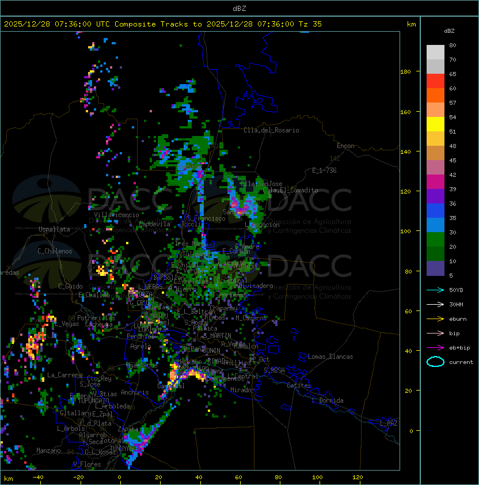
Task: Pick the mauve pink swatch in the dBZ scale
Action: click(x=435, y=168)
